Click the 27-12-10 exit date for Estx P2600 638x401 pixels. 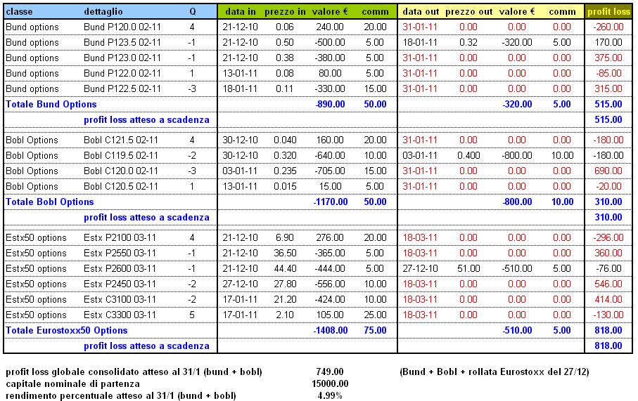coord(421,268)
